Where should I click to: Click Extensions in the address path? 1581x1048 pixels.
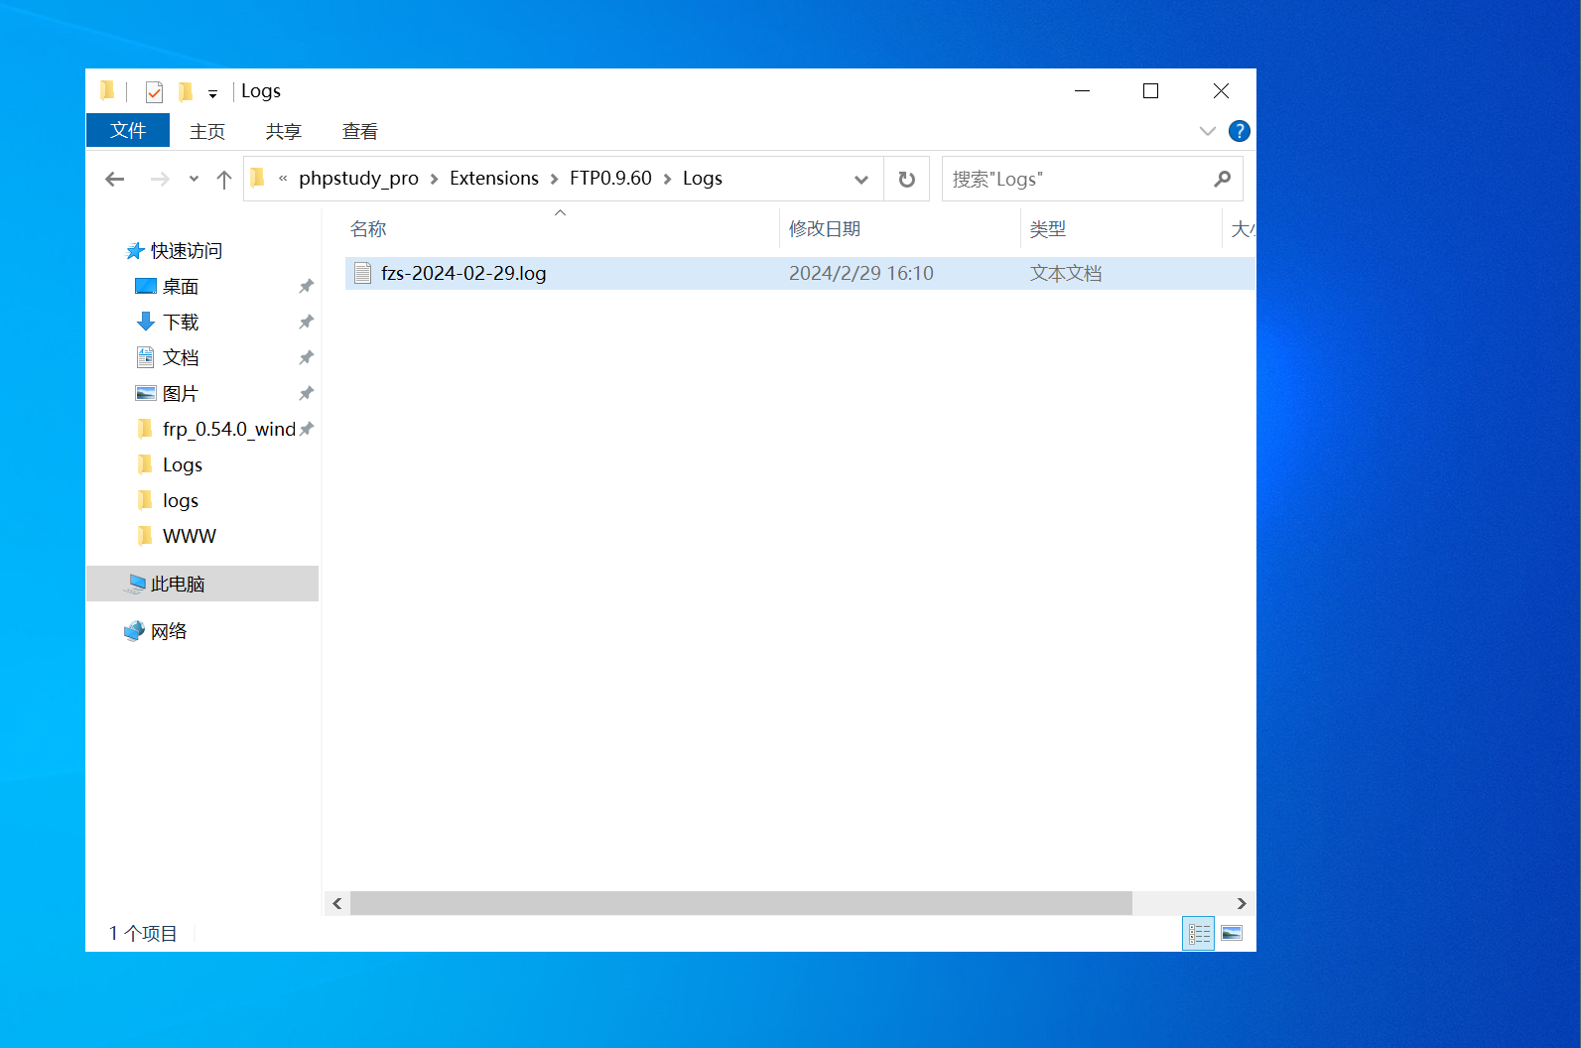pyautogui.click(x=494, y=179)
